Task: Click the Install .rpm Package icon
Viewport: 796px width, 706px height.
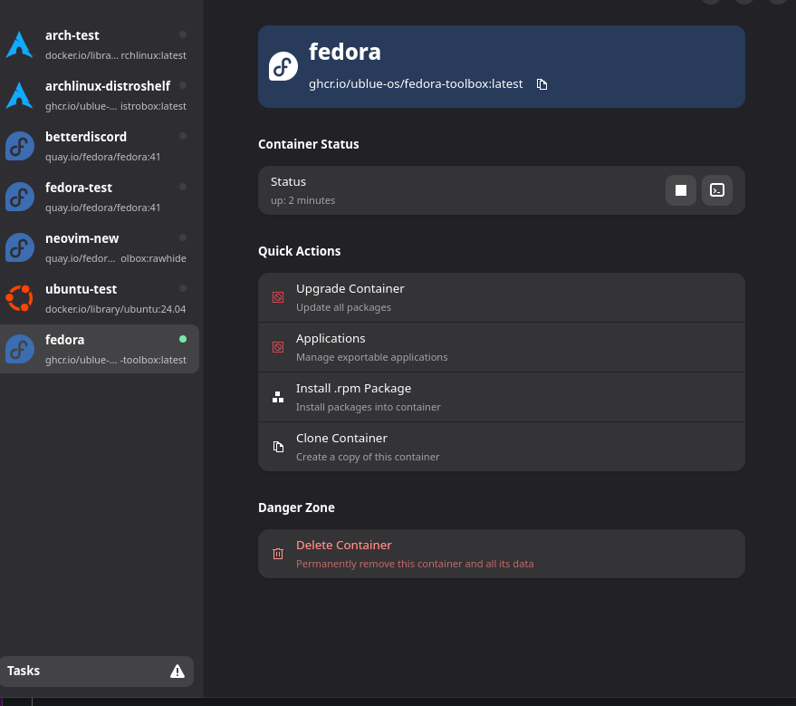Action: (x=278, y=397)
